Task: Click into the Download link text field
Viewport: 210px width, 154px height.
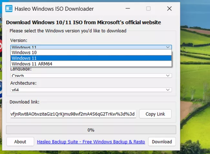Action: click(73, 114)
